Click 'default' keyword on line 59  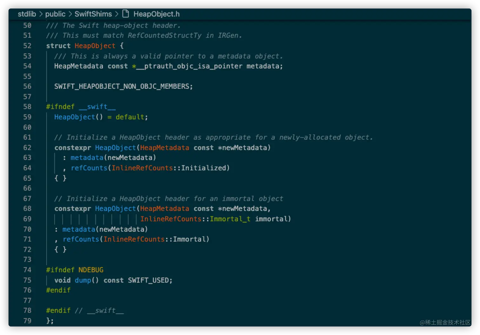point(130,117)
